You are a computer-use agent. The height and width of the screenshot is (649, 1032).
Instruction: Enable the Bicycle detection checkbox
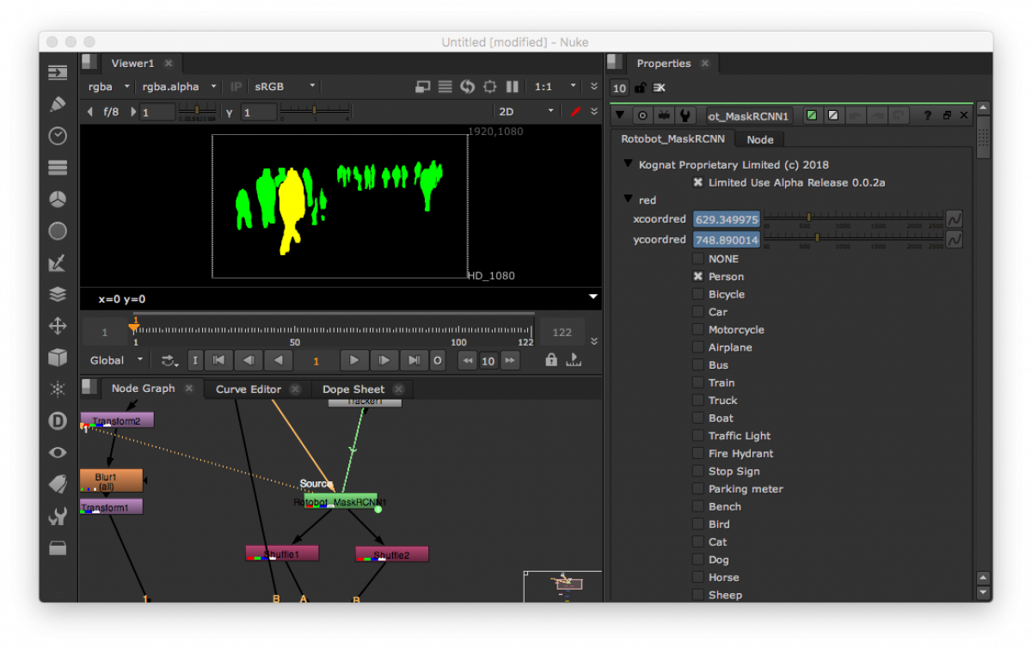[697, 294]
